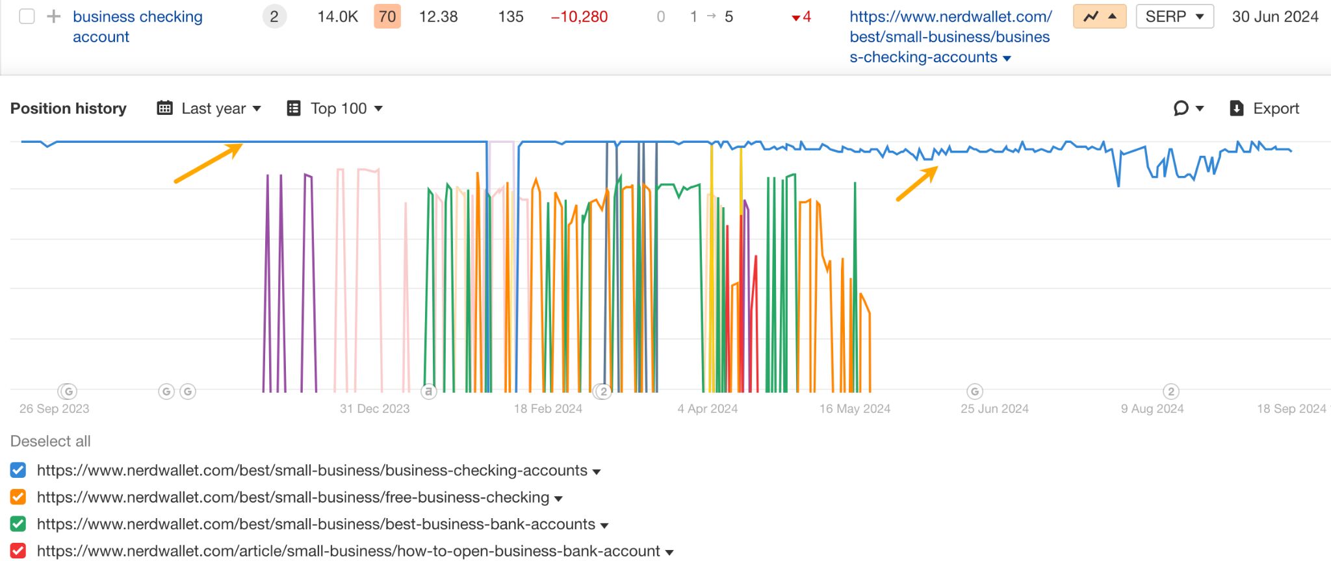This screenshot has width=1331, height=561.
Task: Open the comments speech bubble icon
Action: 1182,108
